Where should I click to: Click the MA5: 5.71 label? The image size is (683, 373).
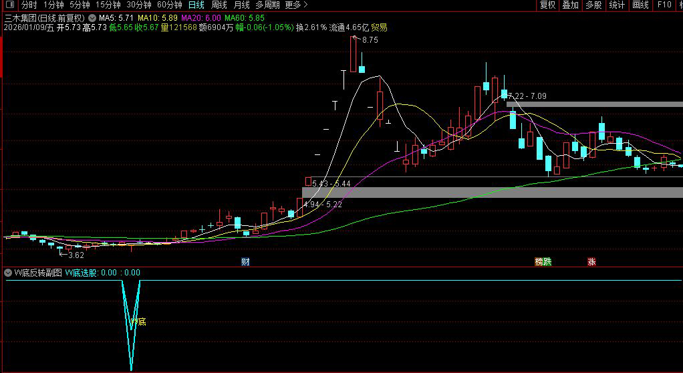click(x=116, y=18)
